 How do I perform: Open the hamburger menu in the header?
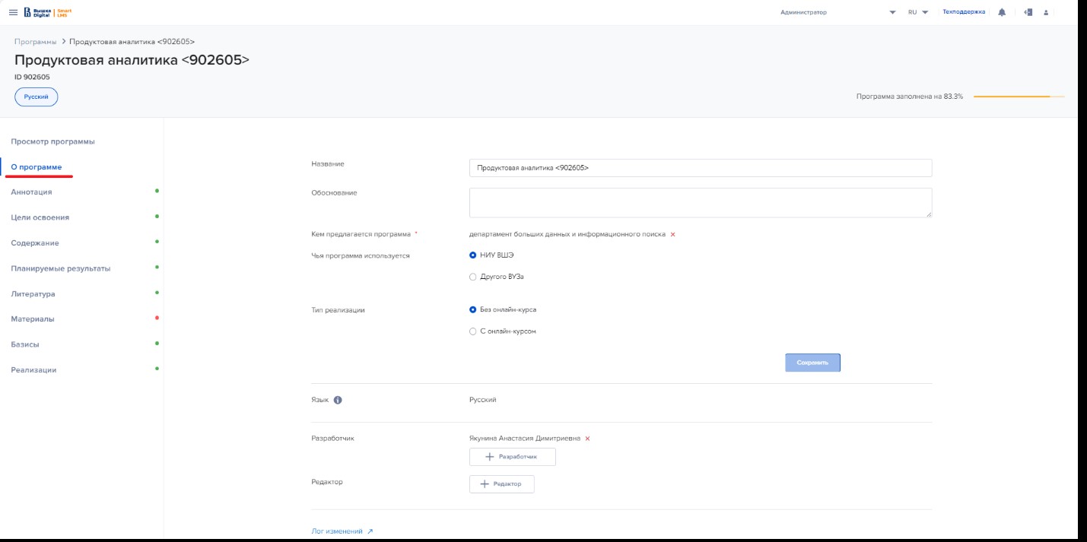tap(13, 12)
